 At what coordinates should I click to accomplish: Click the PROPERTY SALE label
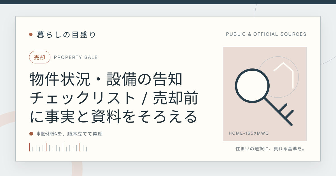(x=76, y=58)
